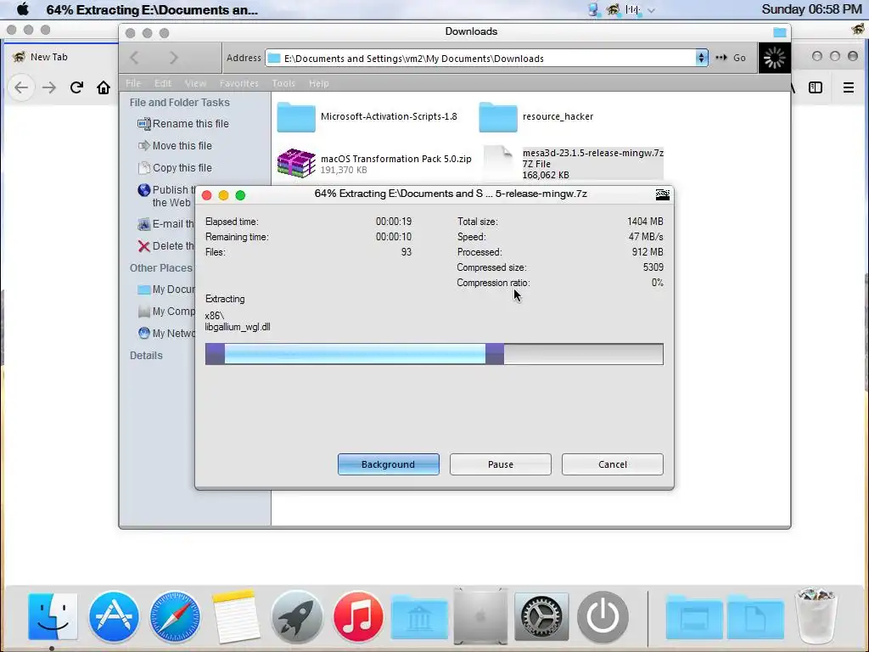Click the power button dock icon

603,616
